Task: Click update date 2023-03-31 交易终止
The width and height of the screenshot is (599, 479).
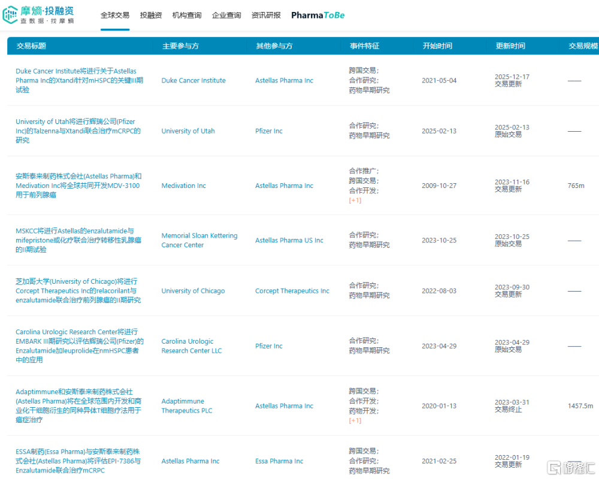Action: click(x=512, y=406)
